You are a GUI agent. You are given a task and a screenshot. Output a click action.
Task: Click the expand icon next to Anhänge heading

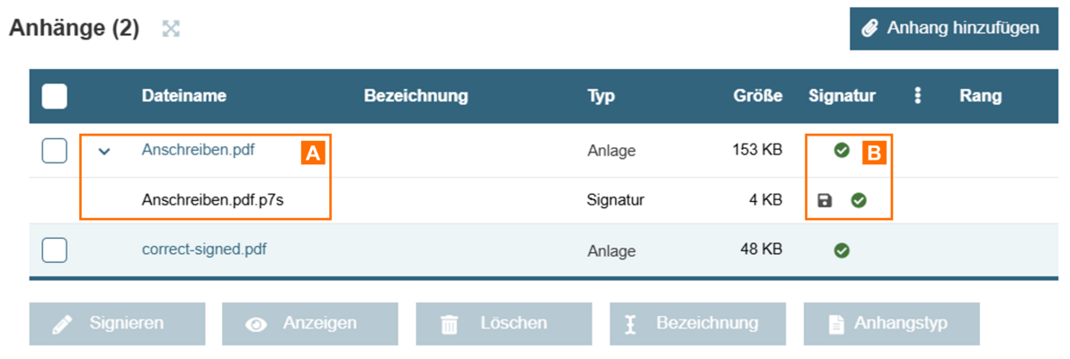coord(171,29)
